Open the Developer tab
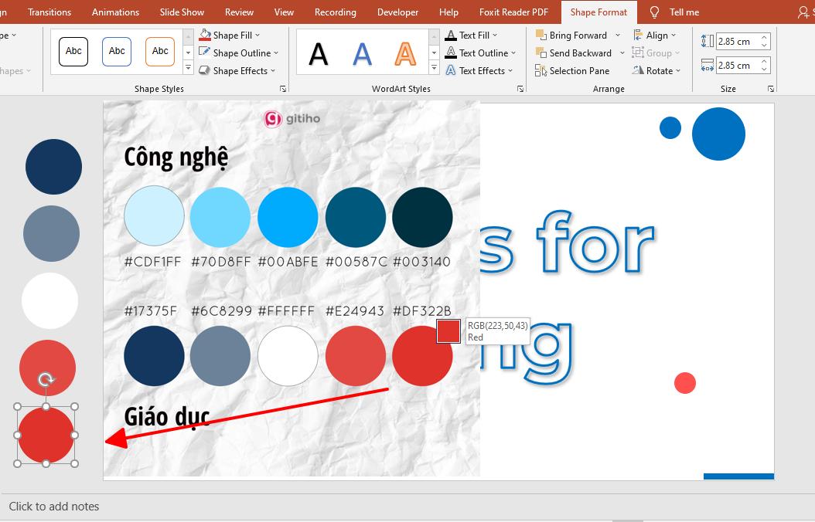 click(397, 12)
